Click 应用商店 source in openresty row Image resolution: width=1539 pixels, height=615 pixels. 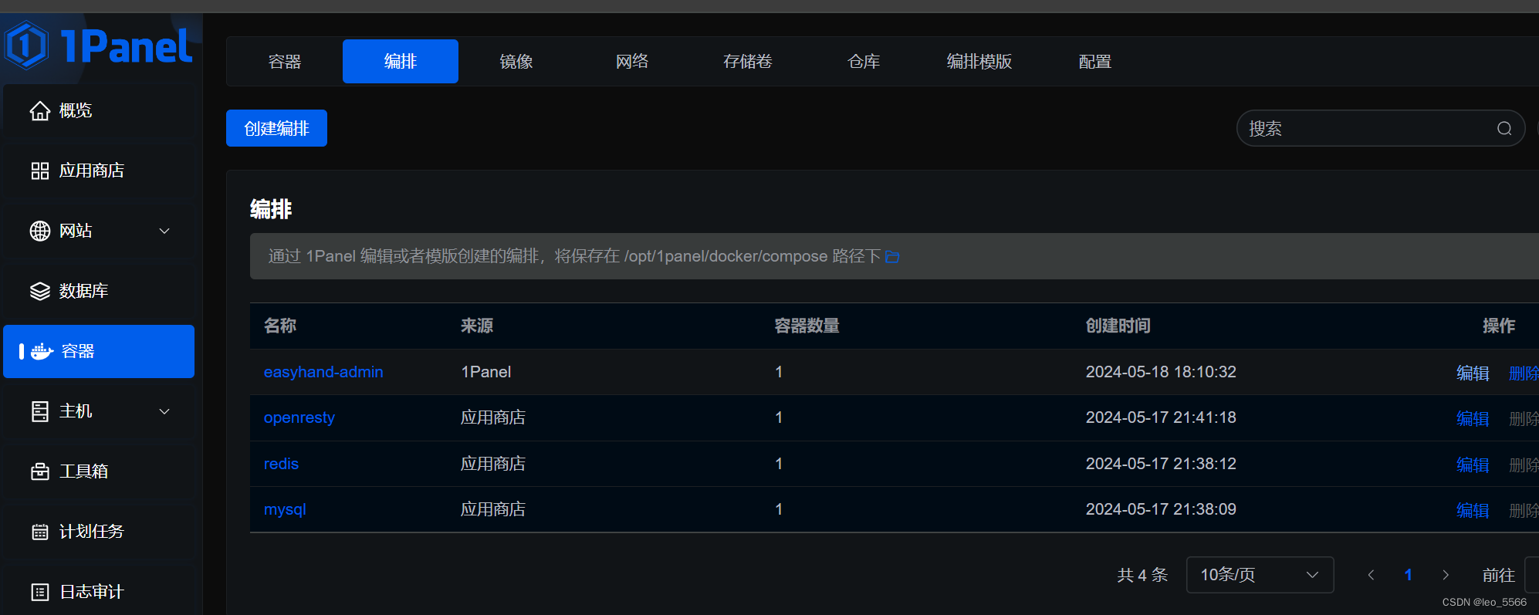(493, 417)
